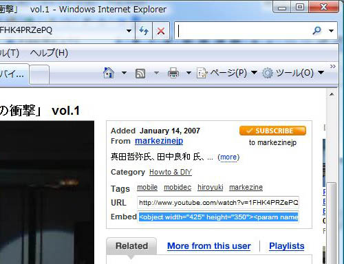Click the search magnifier icon
This screenshot has width=344, height=264.
[x=317, y=30]
